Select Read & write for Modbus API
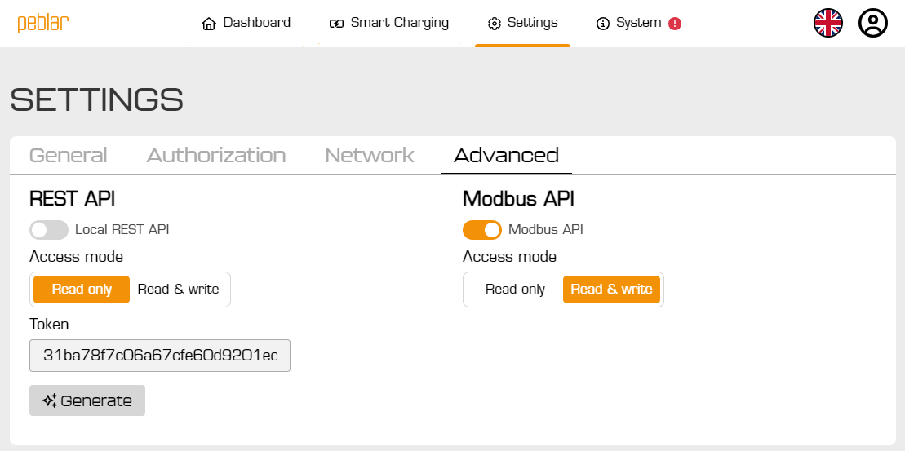Image resolution: width=905 pixels, height=451 pixels. tap(611, 290)
